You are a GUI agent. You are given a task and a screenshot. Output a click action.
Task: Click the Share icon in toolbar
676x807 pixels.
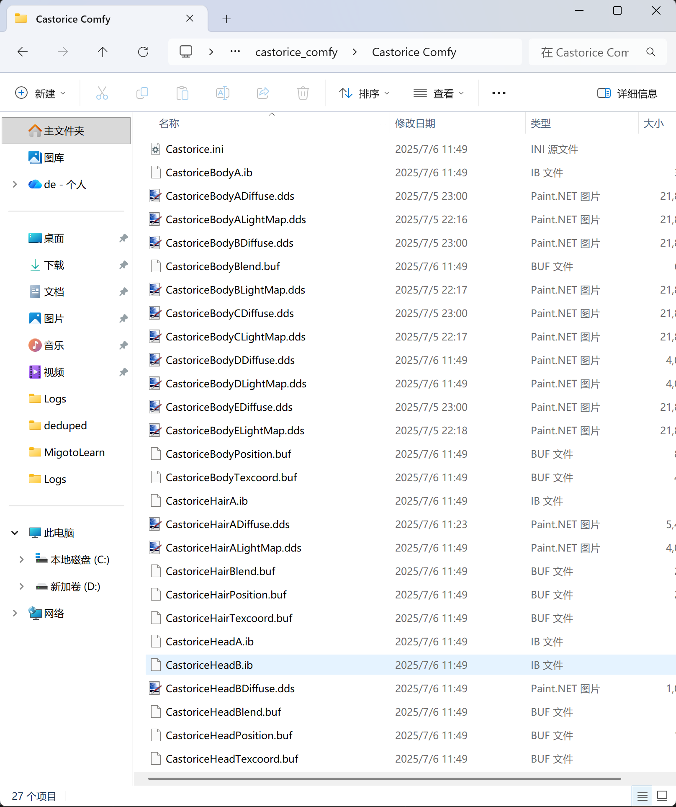[x=263, y=93]
